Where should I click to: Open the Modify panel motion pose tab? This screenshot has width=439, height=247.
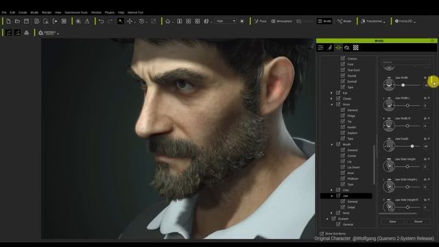click(329, 48)
